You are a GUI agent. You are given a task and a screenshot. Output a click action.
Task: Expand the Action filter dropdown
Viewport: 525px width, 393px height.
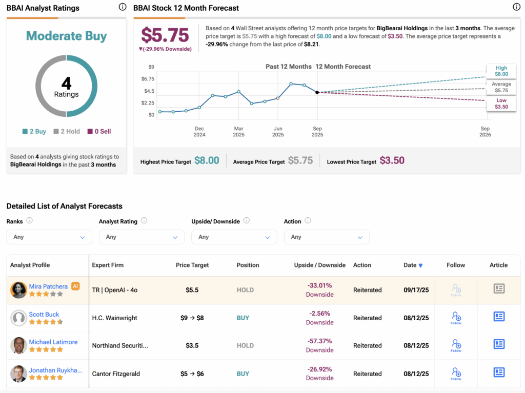pos(327,237)
